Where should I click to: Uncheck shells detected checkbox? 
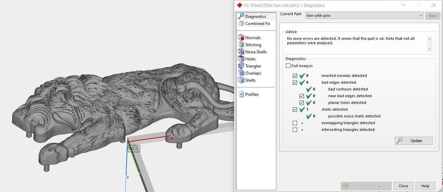[295, 109]
